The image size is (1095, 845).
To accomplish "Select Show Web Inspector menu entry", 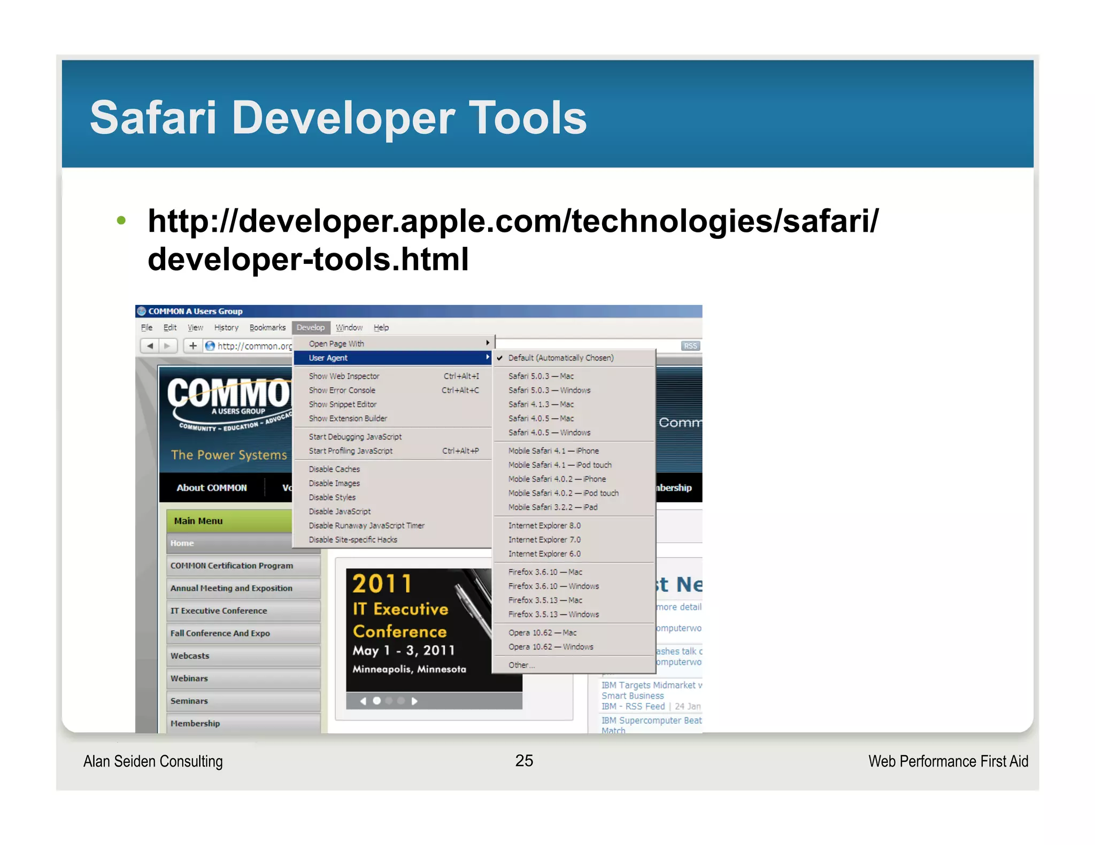I will coord(344,376).
